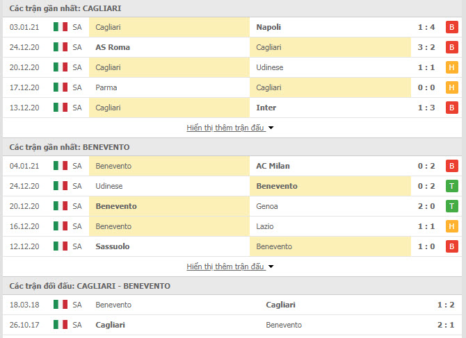Image resolution: width=466 pixels, height=338 pixels.
Task: Select the AC Milan team name
Action: 273,166
